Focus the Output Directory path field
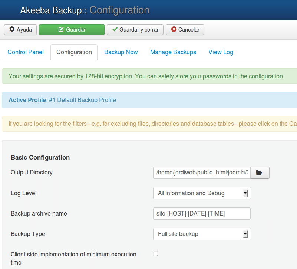The height and width of the screenshot is (269, 297). click(202, 173)
